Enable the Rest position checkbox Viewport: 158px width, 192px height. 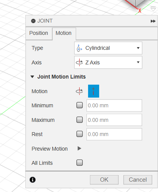(x=80, y=134)
